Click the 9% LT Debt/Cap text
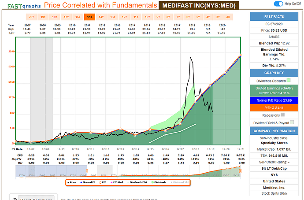The height and width of the screenshot is (200, 304). pos(274,168)
